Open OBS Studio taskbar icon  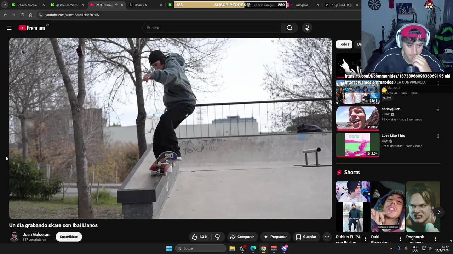point(243,248)
